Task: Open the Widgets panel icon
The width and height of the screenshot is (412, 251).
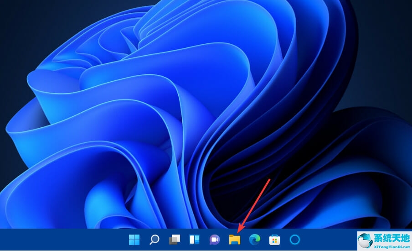Action: point(195,240)
